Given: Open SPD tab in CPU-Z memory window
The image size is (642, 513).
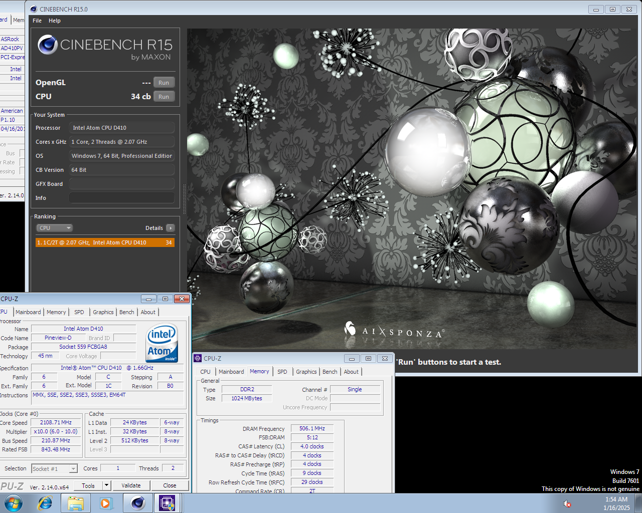Looking at the screenshot, I should [282, 372].
